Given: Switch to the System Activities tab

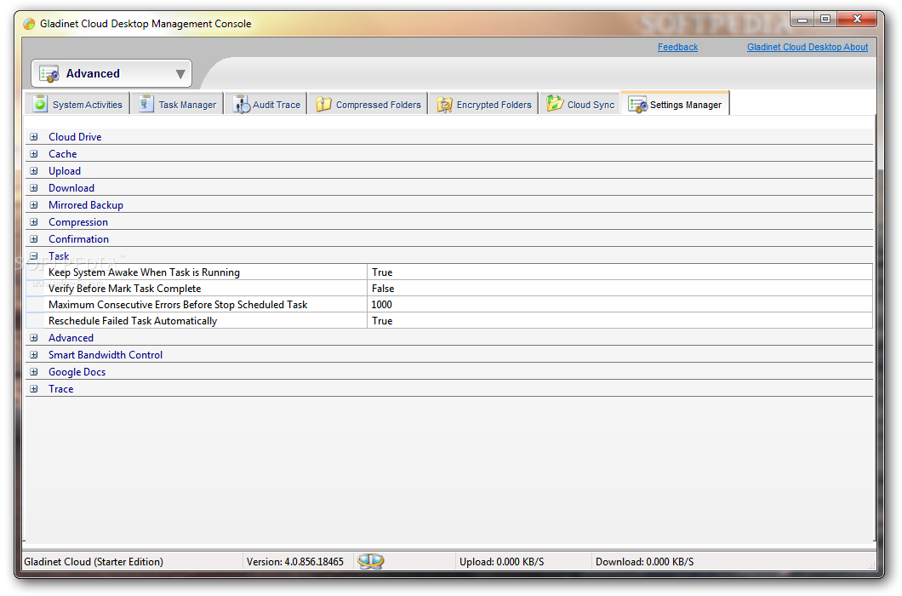Looking at the screenshot, I should click(x=77, y=104).
